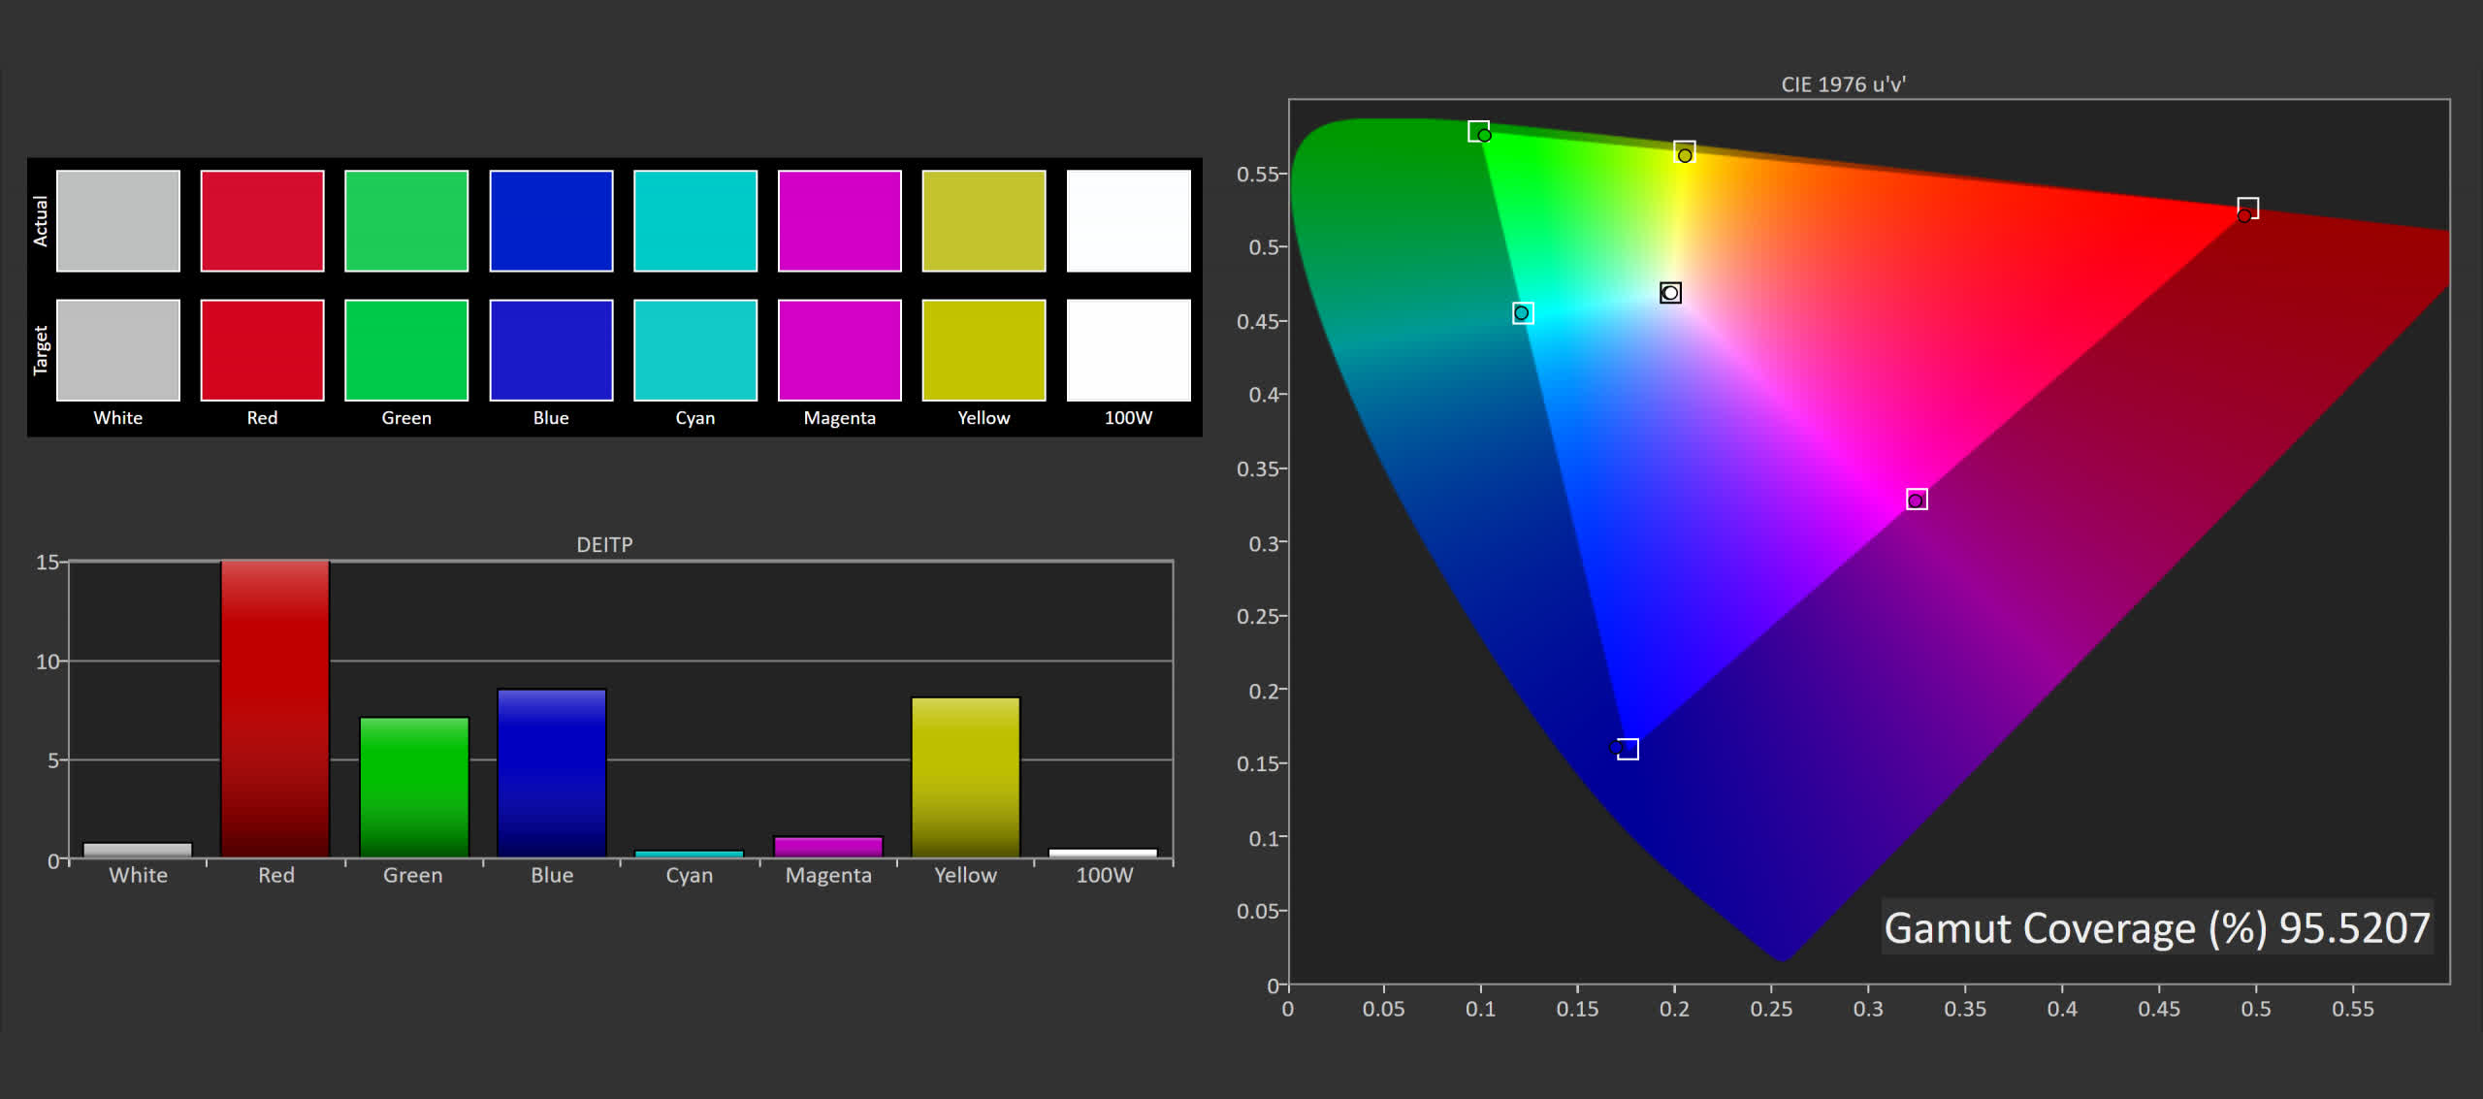This screenshot has height=1099, width=2483.
Task: Click the Target Green color swatch
Action: [406, 350]
